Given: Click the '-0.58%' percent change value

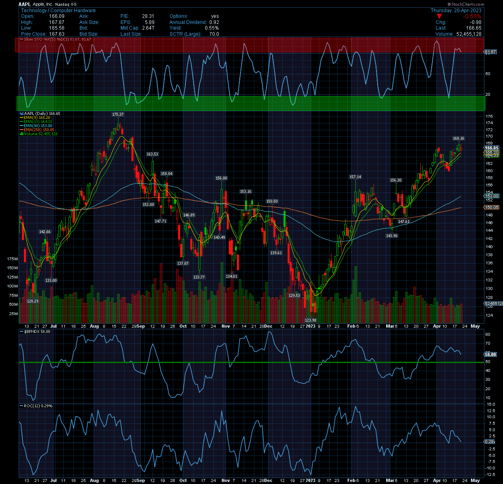Looking at the screenshot, I should pyautogui.click(x=473, y=16).
